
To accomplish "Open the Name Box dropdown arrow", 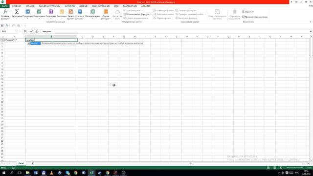I will [16, 31].
